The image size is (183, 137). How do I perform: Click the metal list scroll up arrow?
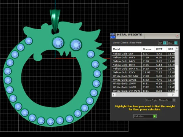(177, 48)
